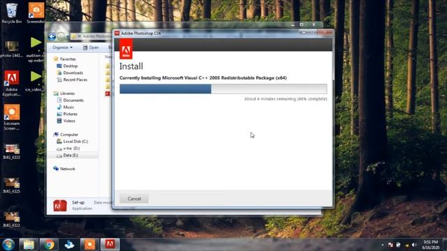This screenshot has height=251, width=447.
Task: Open the Organize menu in Explorer
Action: pos(62,47)
